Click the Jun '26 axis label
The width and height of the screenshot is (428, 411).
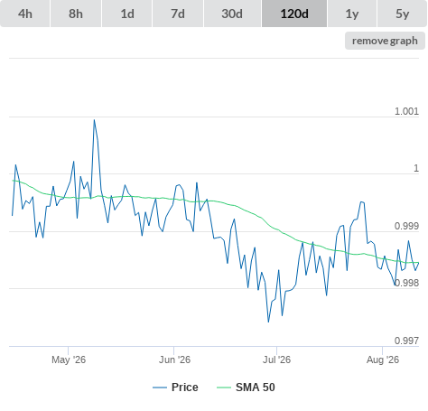174,360
